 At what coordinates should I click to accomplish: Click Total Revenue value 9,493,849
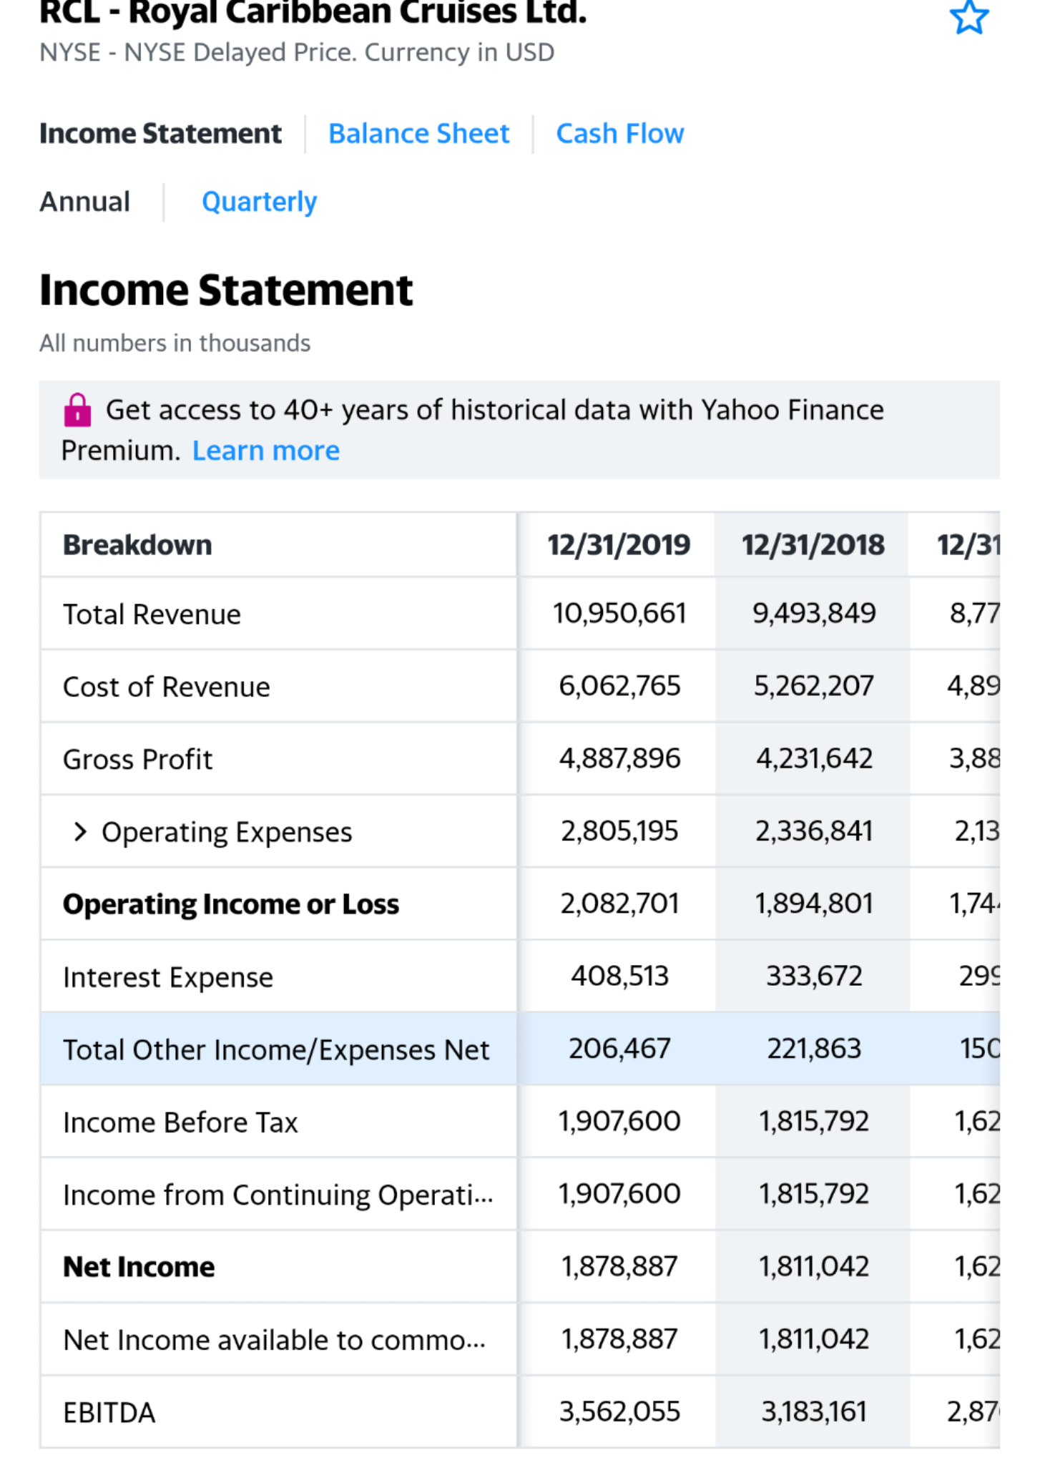click(814, 613)
